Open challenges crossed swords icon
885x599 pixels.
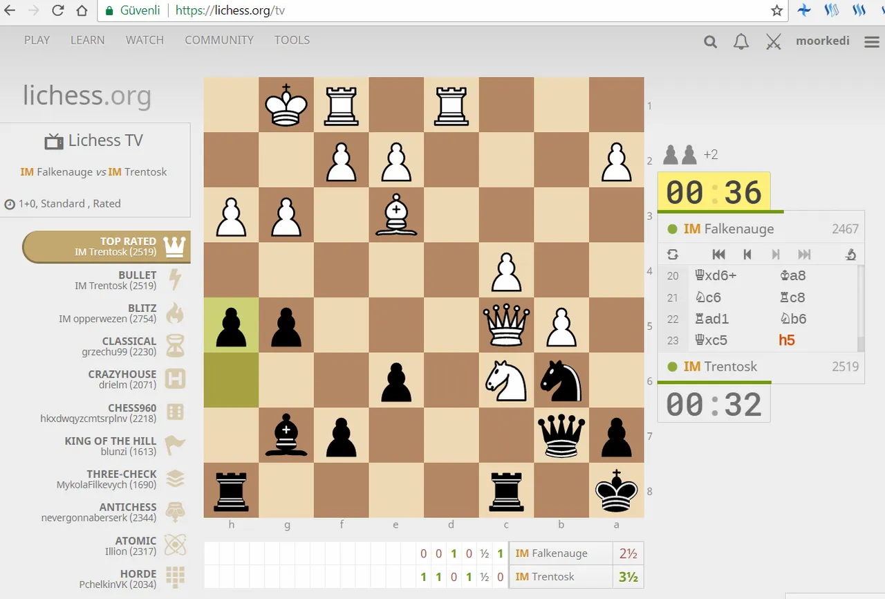(x=773, y=42)
